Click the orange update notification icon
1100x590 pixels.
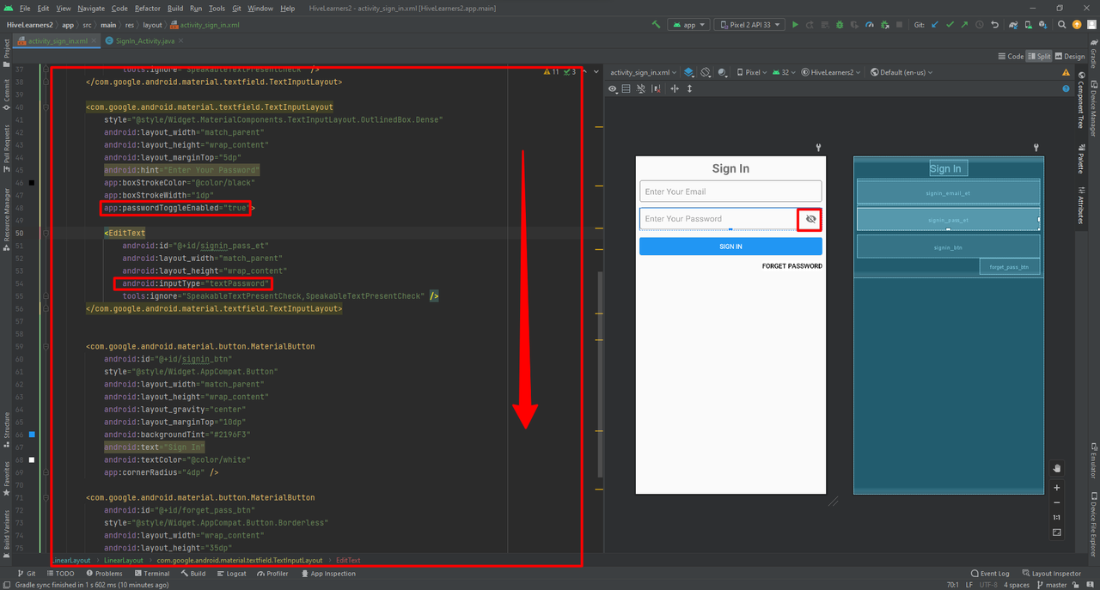(x=1077, y=25)
